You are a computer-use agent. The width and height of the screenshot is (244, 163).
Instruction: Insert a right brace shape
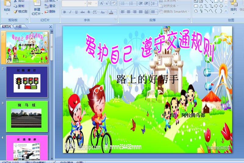[x=221, y=11]
